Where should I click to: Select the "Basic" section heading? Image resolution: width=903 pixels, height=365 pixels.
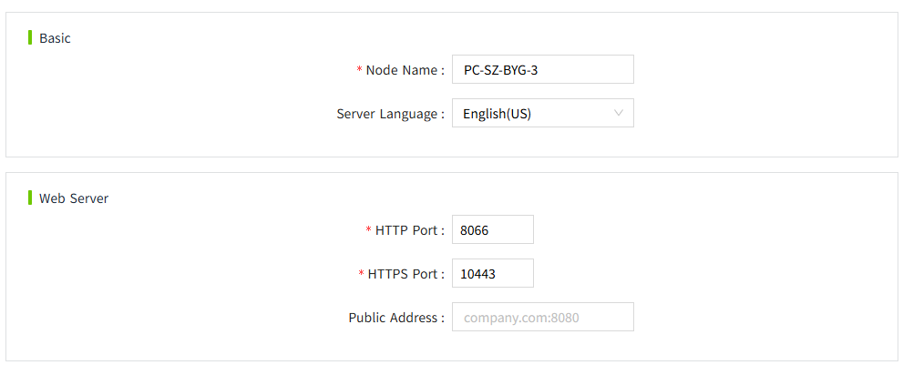55,38
